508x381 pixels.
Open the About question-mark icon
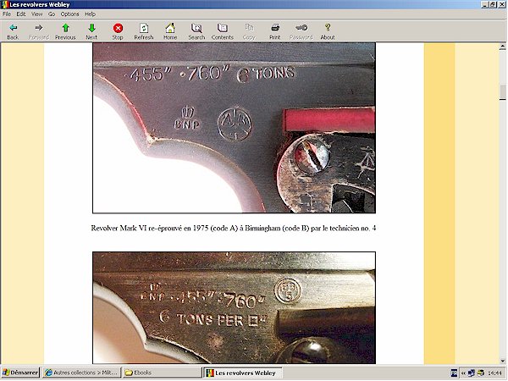tap(328, 28)
